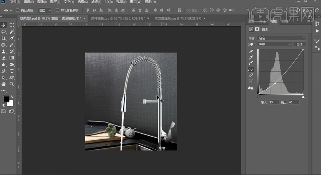Enable the Auto-Select checkbox

click(18, 10)
